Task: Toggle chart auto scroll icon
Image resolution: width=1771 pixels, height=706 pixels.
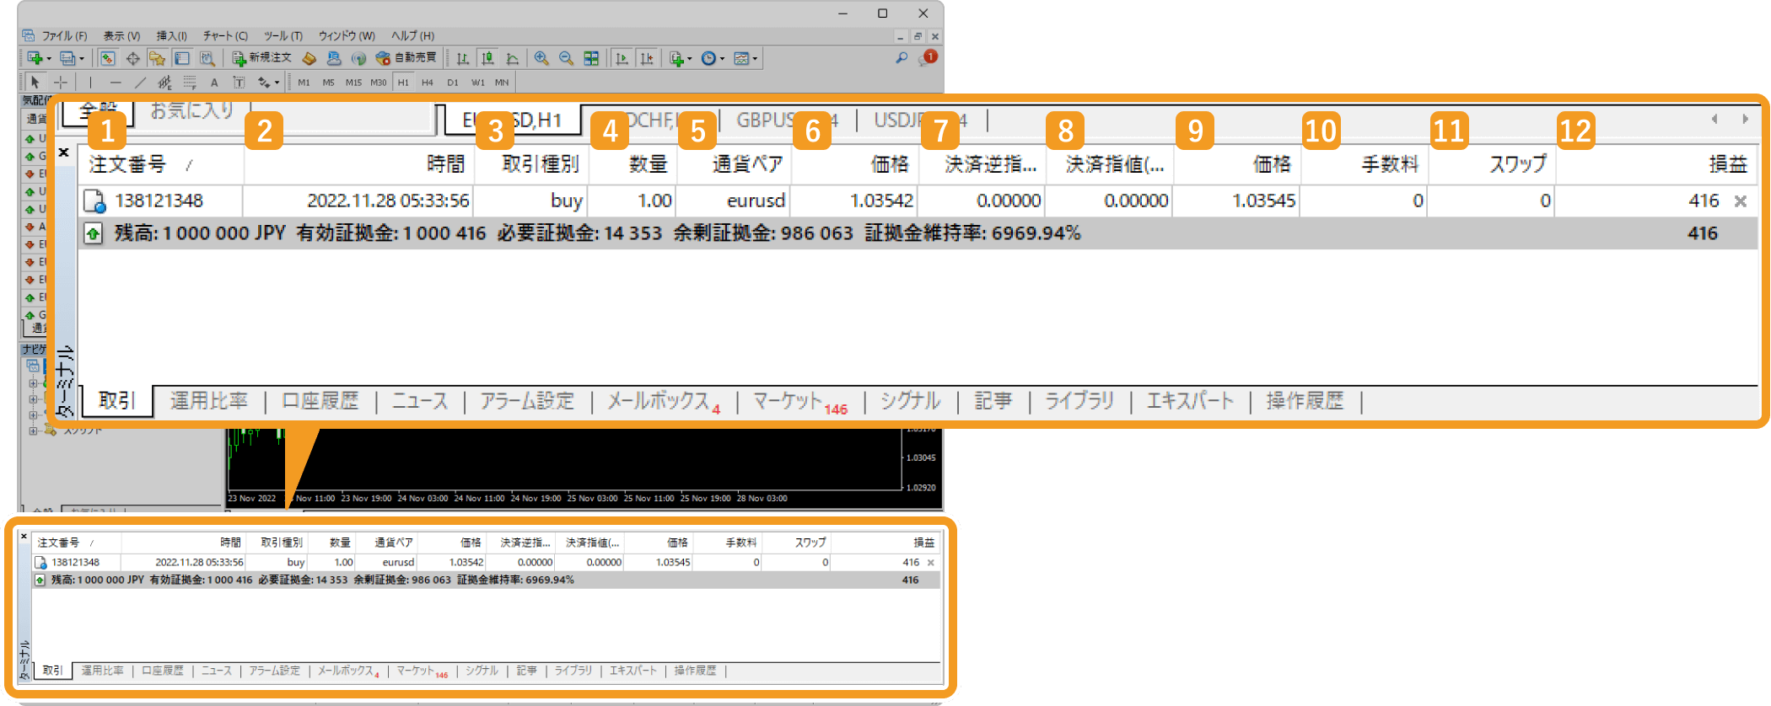Action: pyautogui.click(x=622, y=58)
